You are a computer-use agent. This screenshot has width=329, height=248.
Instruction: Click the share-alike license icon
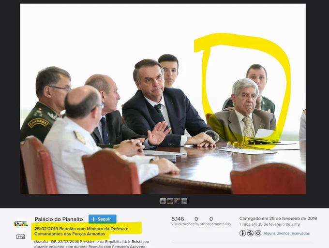(x=257, y=233)
